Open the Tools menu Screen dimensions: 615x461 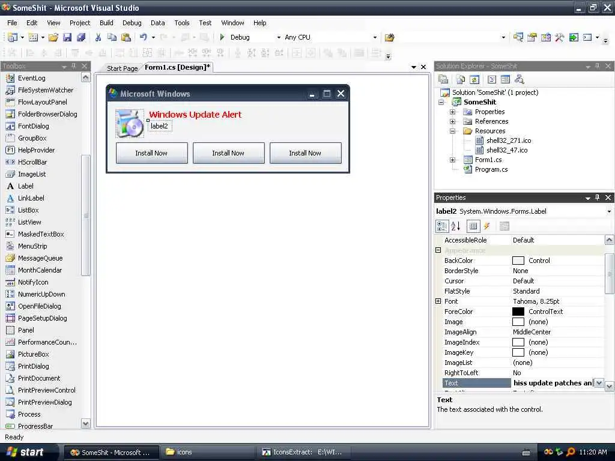[x=181, y=23]
